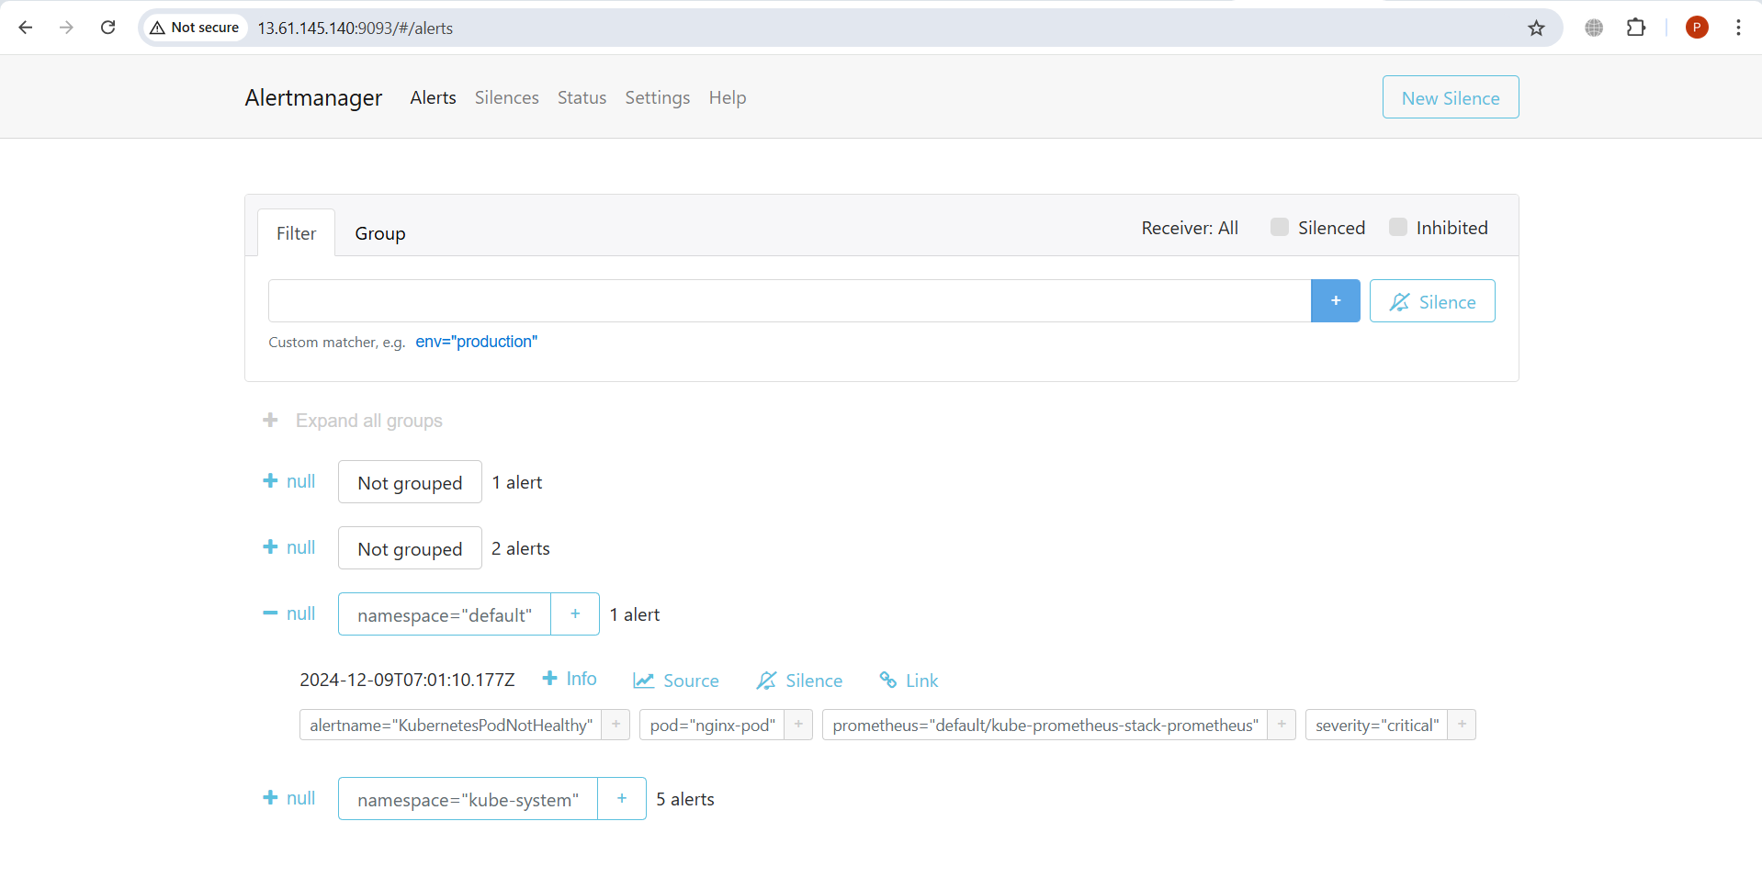Bookmark the page with the star icon
This screenshot has height=889, width=1762.
pyautogui.click(x=1537, y=28)
